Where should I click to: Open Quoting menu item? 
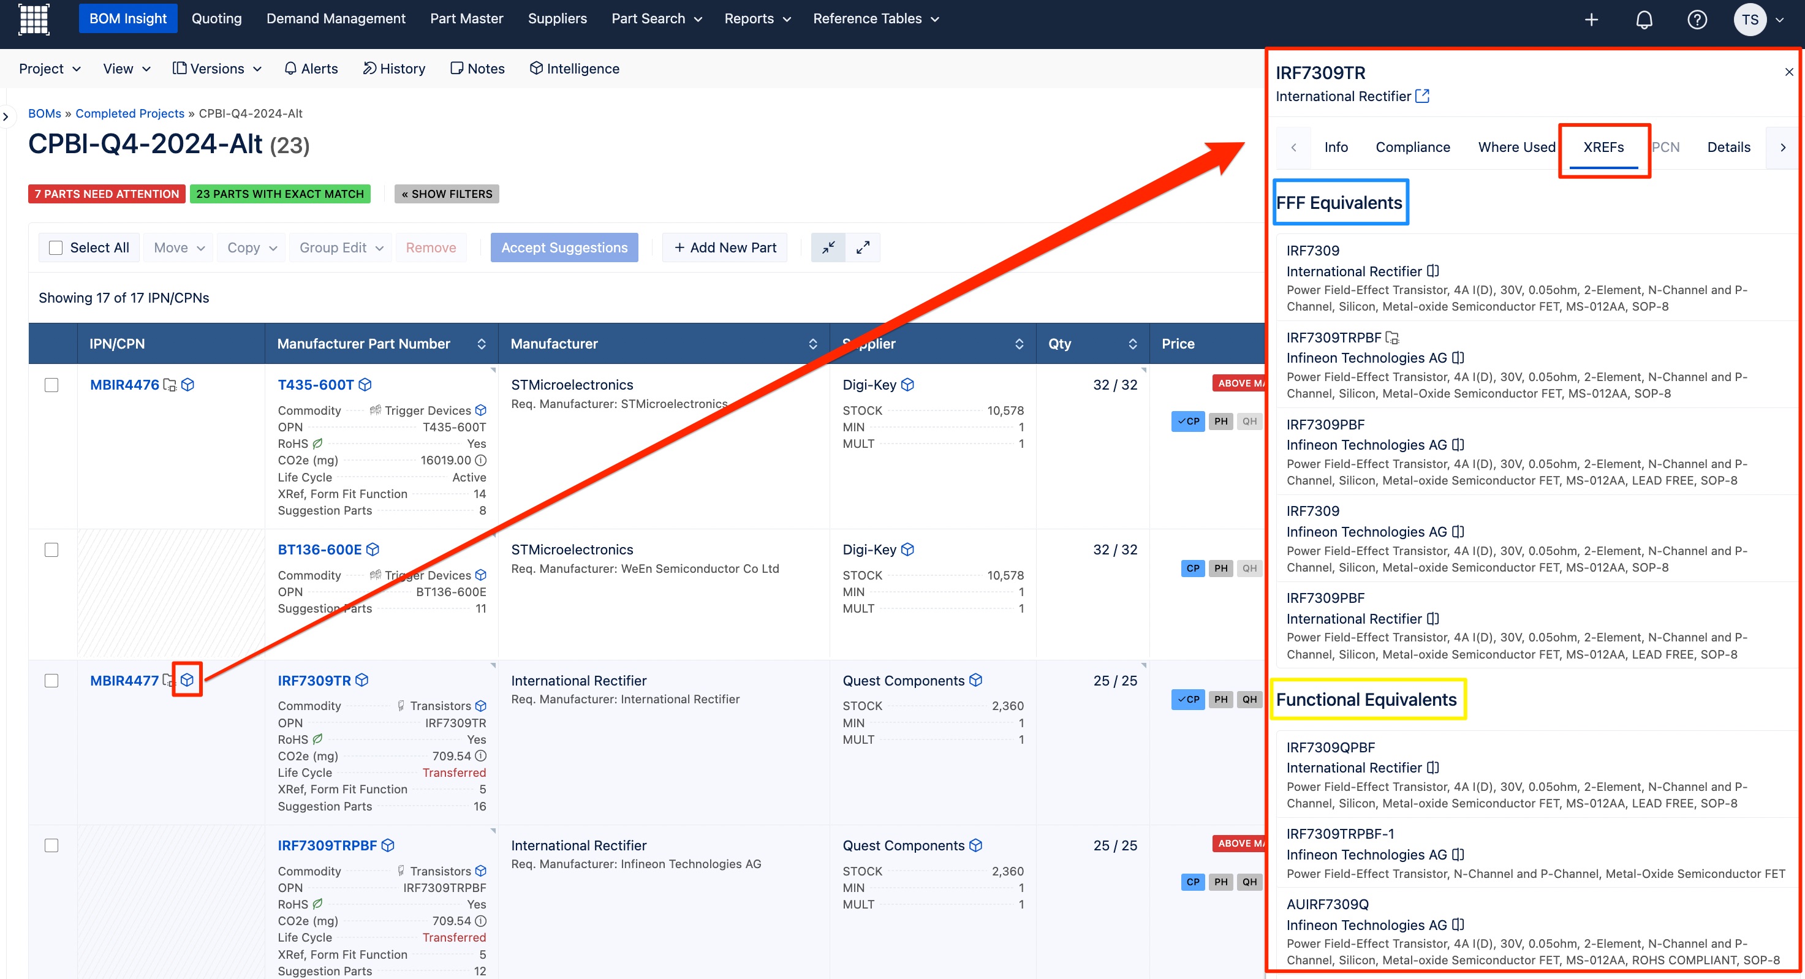216,19
